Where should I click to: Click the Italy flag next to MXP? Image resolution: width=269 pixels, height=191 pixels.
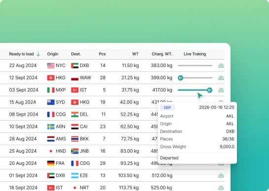51,90
